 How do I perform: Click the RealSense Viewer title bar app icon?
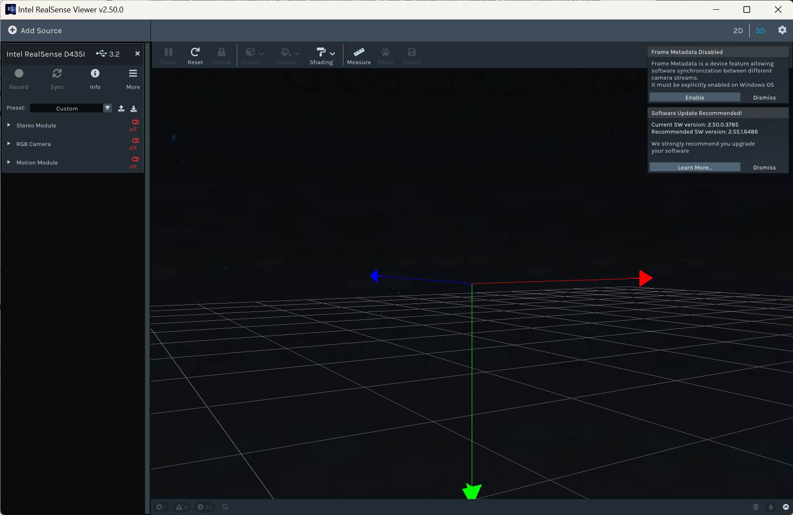coord(10,9)
